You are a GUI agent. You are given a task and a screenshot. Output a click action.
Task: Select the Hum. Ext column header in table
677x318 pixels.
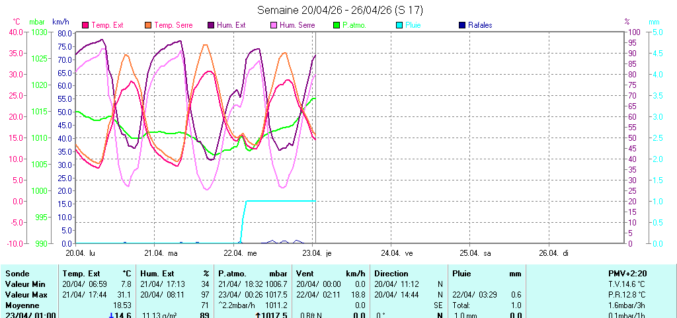click(159, 273)
